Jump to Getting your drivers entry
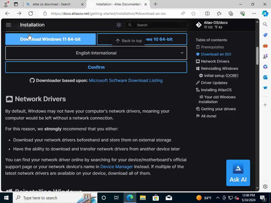Viewport: 271px width, 203px height. pos(218,109)
